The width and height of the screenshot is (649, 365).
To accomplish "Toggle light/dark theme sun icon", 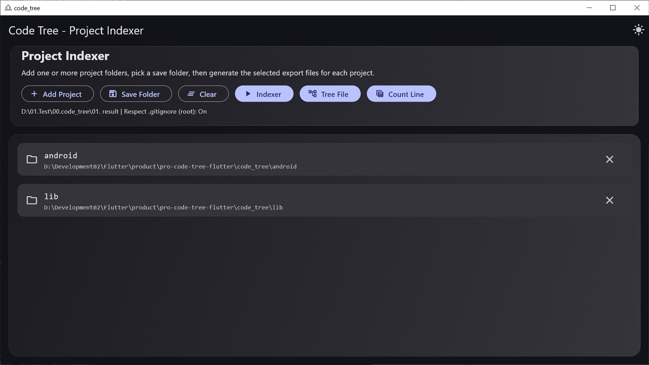I will coord(638,30).
